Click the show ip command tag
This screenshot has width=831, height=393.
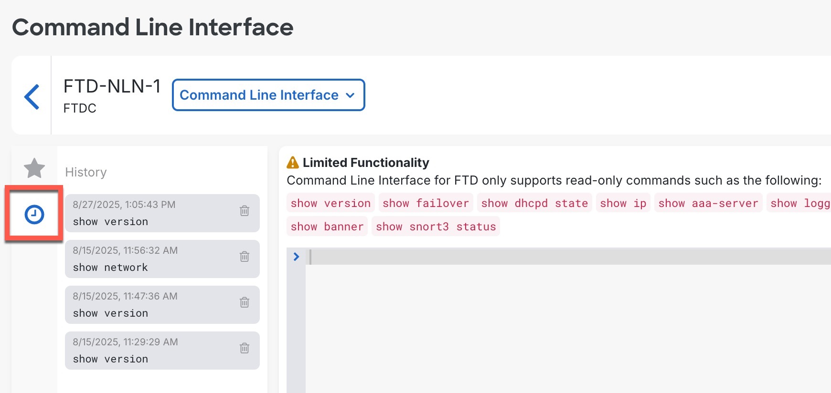pyautogui.click(x=623, y=203)
